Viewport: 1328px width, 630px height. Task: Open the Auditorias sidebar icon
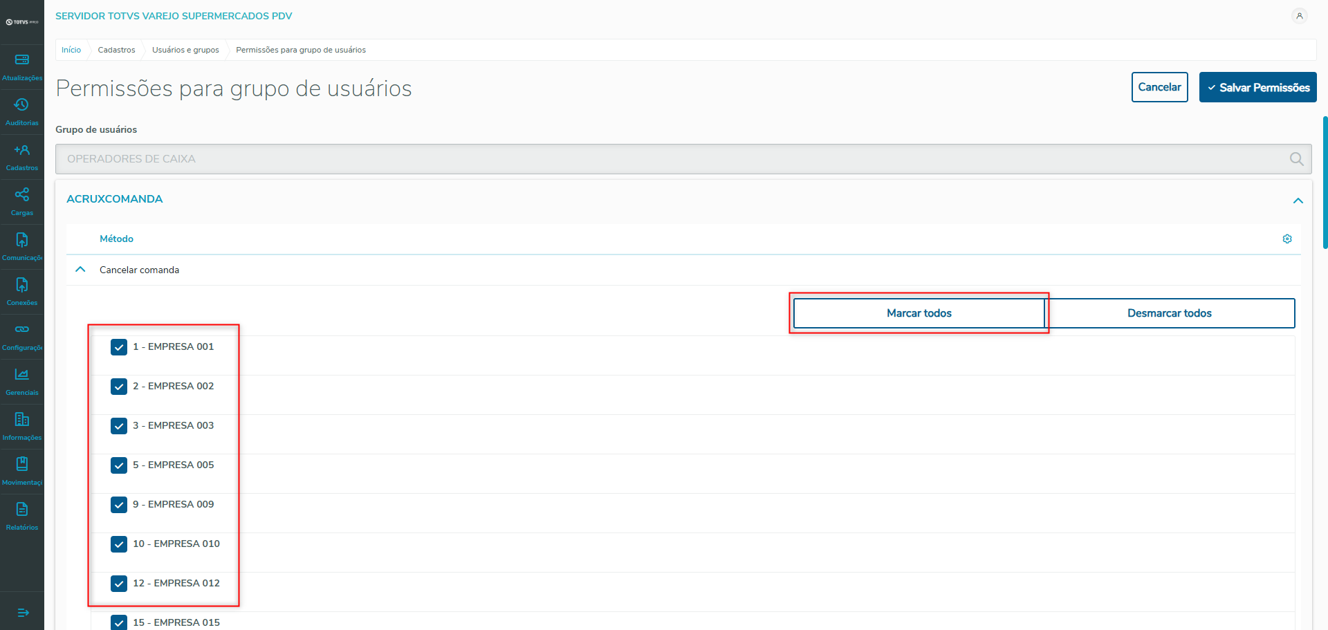(x=22, y=105)
